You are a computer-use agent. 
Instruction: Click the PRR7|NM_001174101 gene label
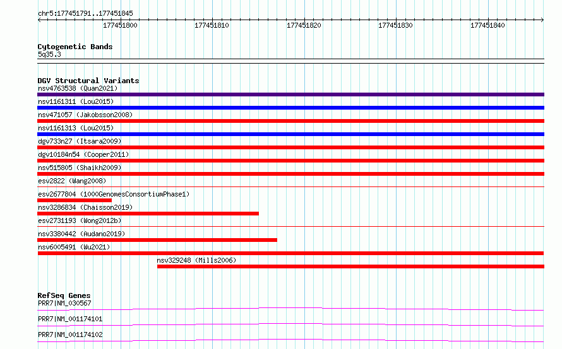coord(70,319)
